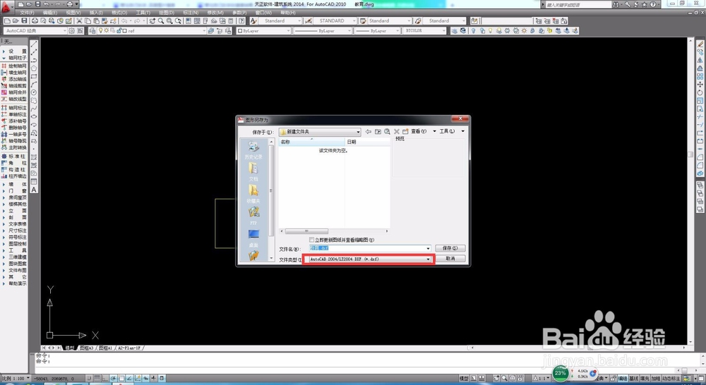The image size is (706, 385).
Task: Click the Eraser modify tool in right toolbar
Action: click(x=700, y=44)
